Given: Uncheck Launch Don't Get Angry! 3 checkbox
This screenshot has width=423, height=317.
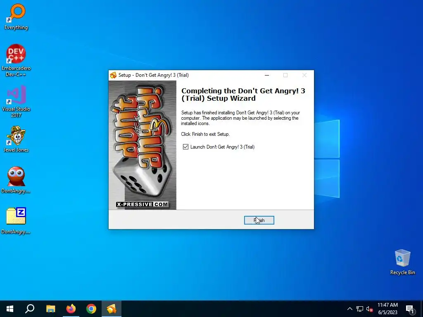Looking at the screenshot, I should point(185,147).
